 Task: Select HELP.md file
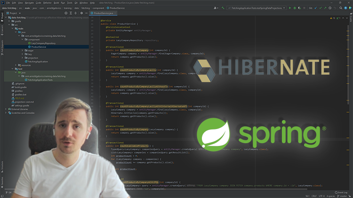coord(19,98)
